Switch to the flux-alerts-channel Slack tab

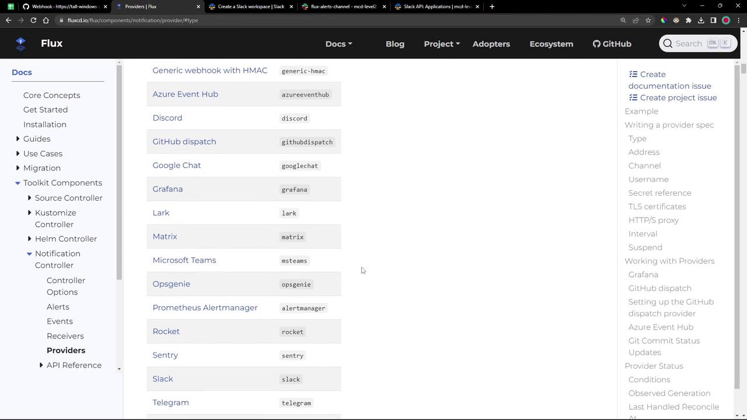click(x=343, y=6)
